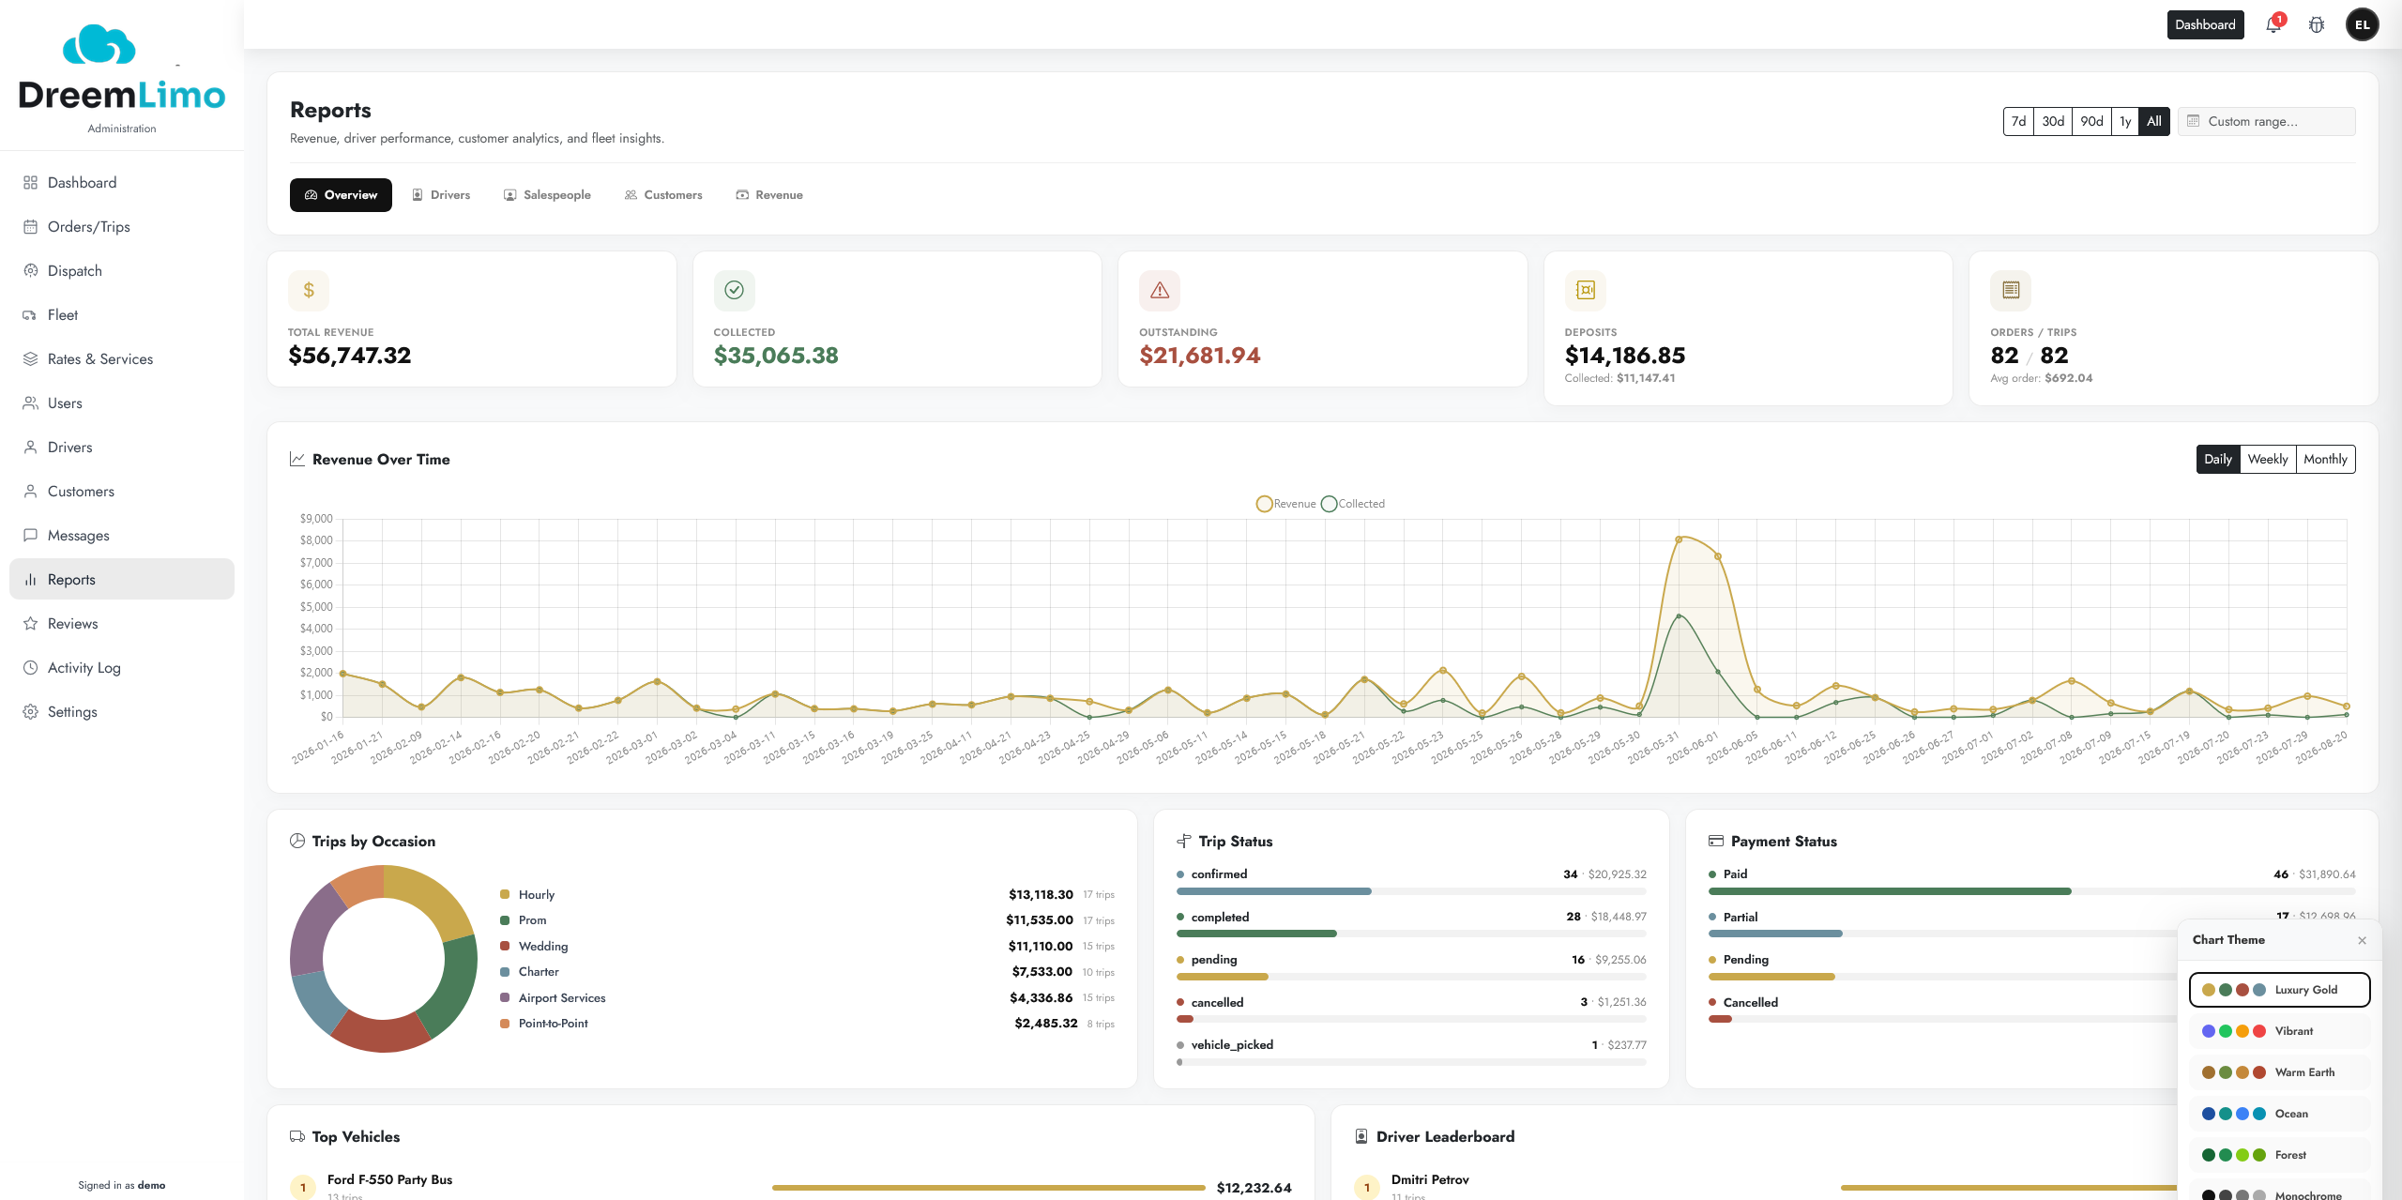Open the Custom range date picker
The width and height of the screenshot is (2402, 1200).
[x=2267, y=121]
